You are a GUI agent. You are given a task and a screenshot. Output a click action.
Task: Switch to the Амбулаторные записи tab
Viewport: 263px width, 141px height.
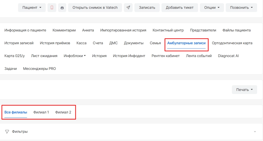click(x=186, y=43)
